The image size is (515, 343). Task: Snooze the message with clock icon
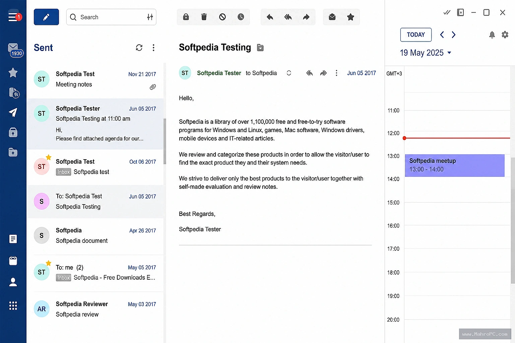click(241, 17)
